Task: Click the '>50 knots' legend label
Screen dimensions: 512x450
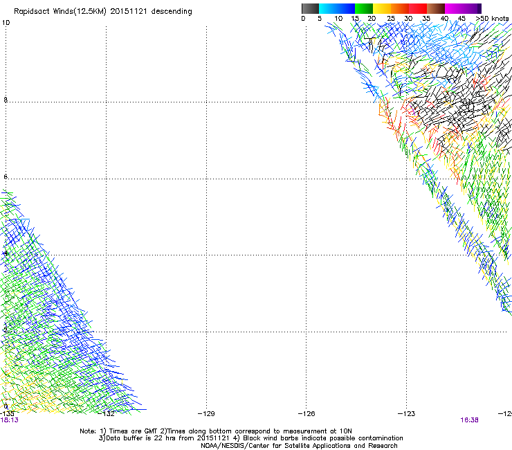Action: click(492, 19)
